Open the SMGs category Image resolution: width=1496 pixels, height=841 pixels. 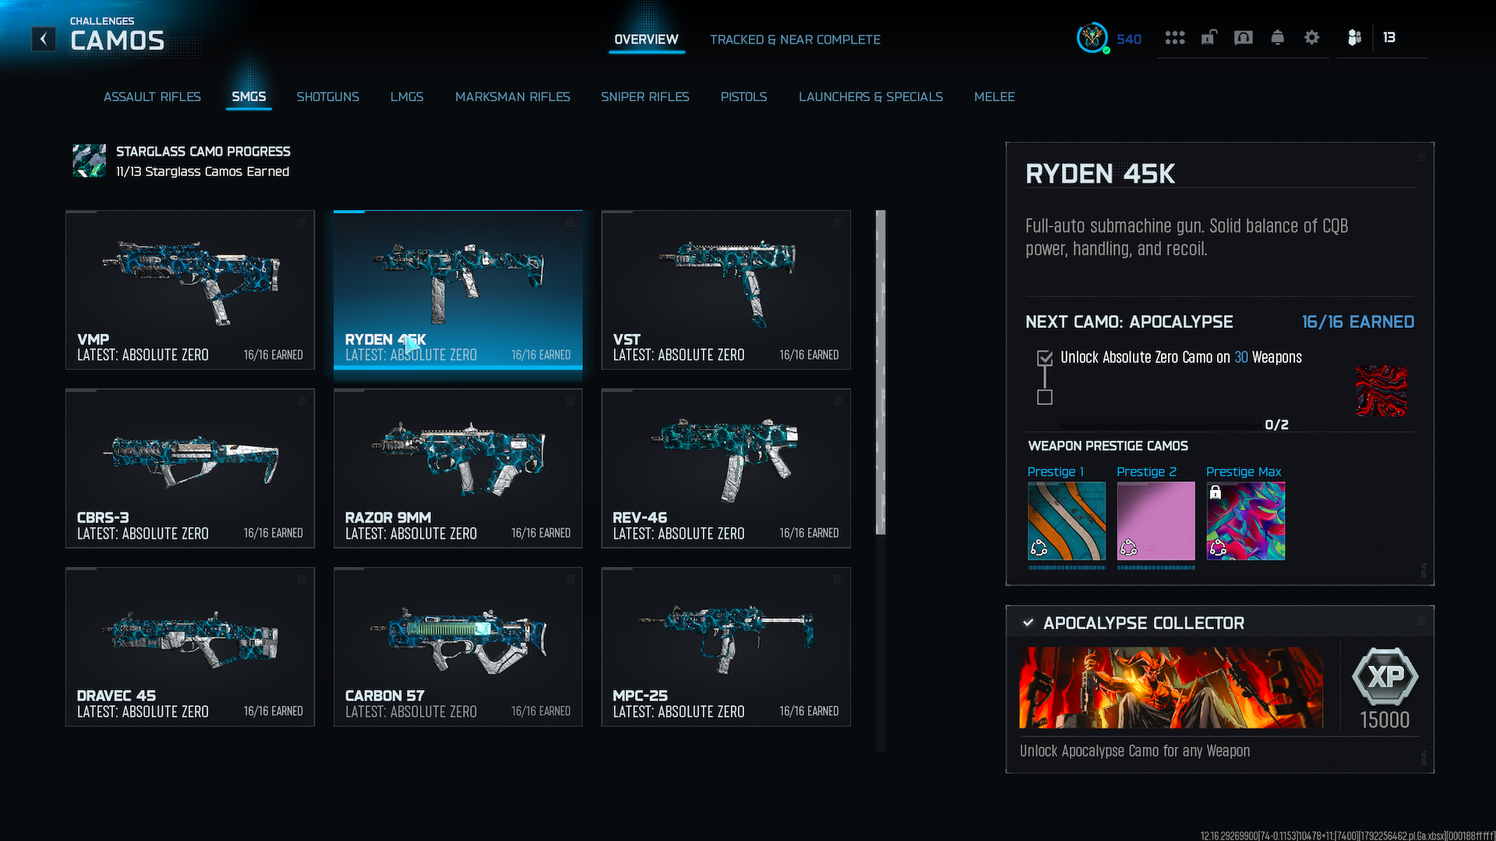tap(249, 97)
